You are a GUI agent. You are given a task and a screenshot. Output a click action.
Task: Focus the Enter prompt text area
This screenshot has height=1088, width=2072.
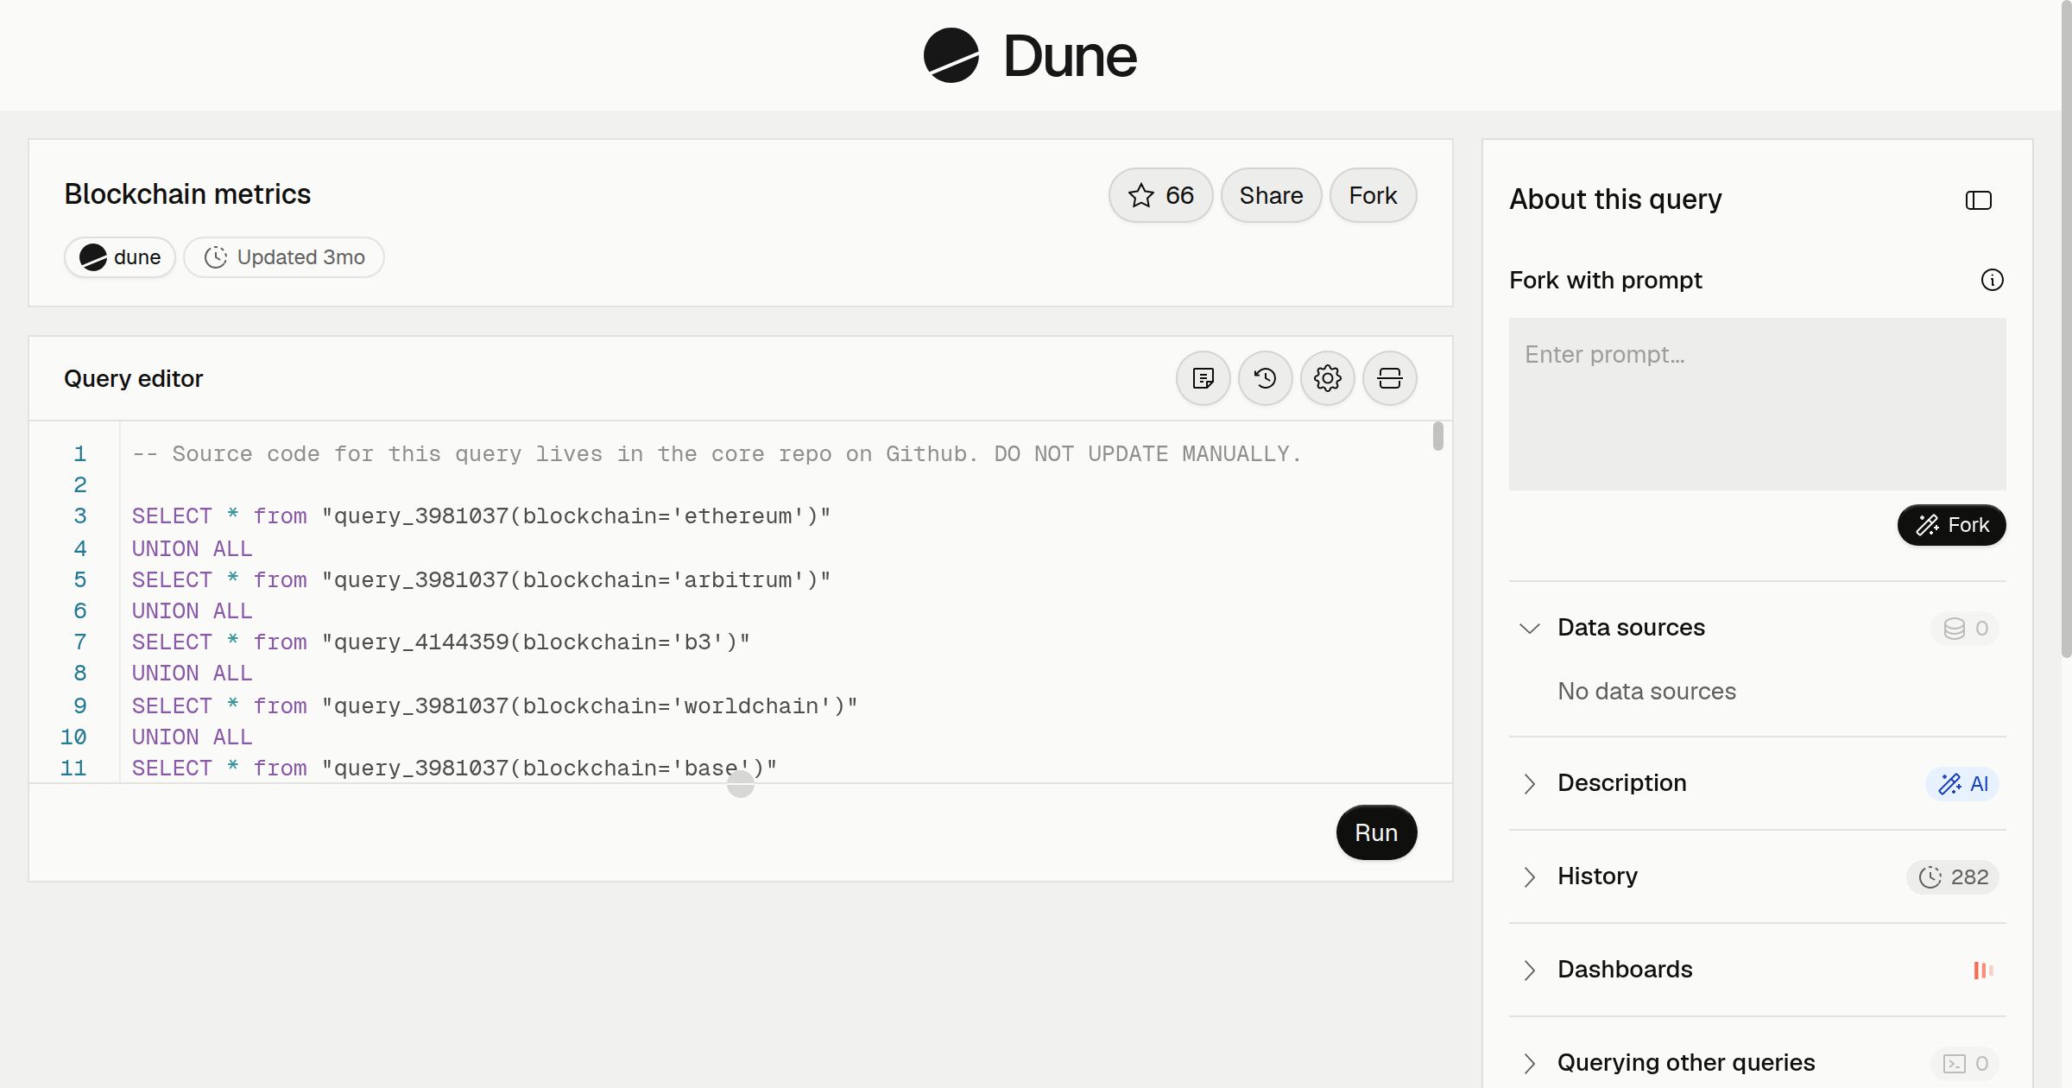pos(1758,404)
